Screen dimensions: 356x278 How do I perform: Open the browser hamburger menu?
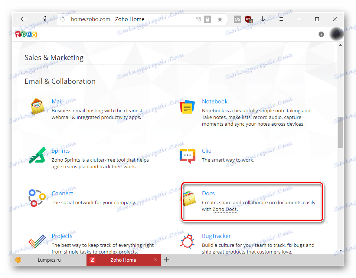[281, 19]
